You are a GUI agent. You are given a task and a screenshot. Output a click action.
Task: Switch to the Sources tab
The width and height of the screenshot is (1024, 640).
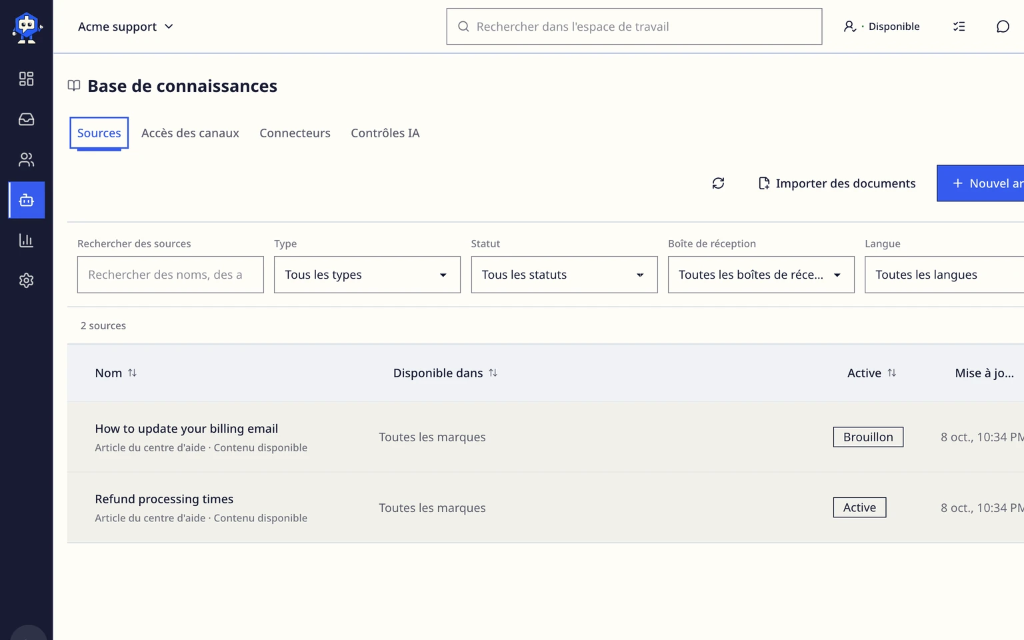pyautogui.click(x=99, y=133)
